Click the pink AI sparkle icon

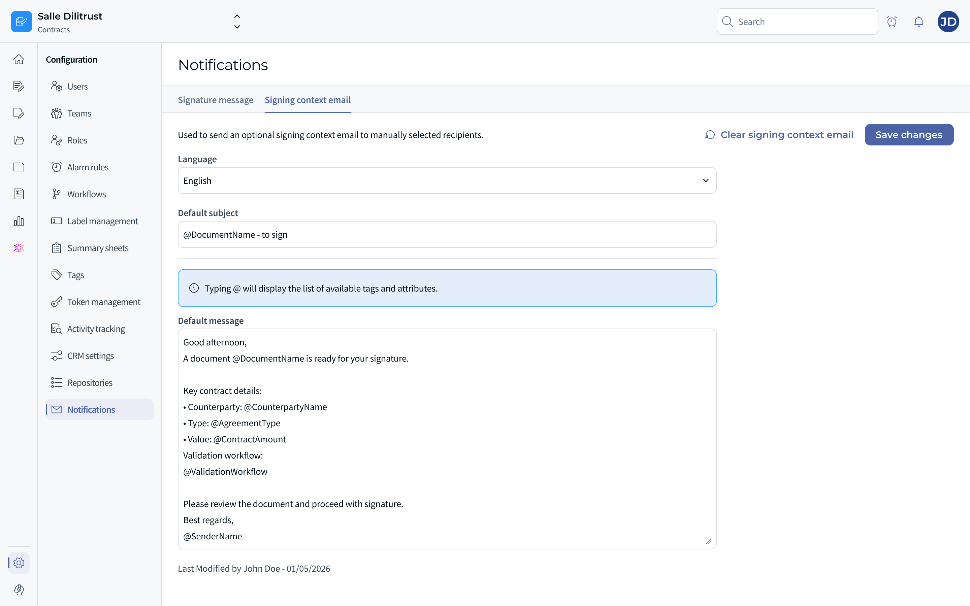coord(19,248)
